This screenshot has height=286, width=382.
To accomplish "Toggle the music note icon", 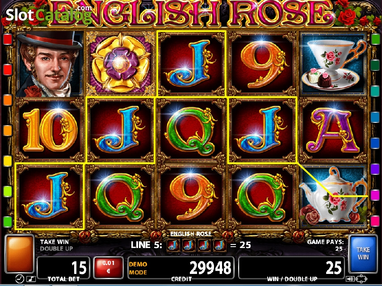I will point(31,279).
